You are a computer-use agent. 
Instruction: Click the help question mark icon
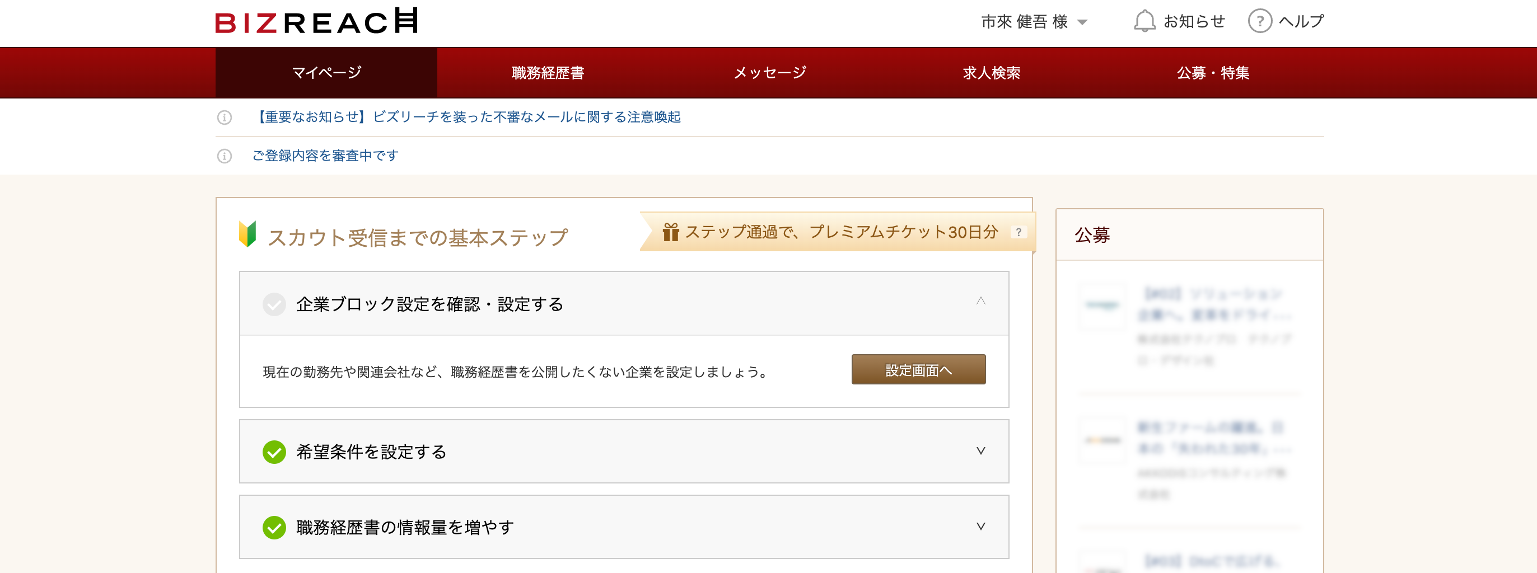coord(1259,21)
